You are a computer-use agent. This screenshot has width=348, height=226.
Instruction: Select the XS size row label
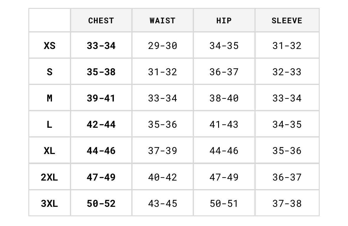(50, 46)
